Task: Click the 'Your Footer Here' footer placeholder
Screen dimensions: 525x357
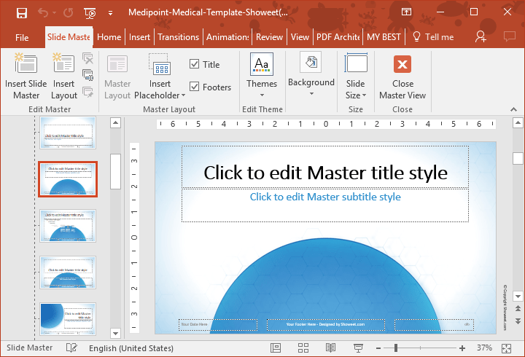Action: [x=326, y=324]
